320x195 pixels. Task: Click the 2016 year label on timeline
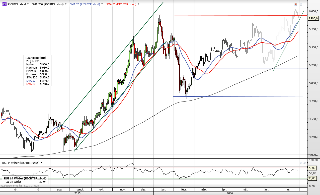230,193
